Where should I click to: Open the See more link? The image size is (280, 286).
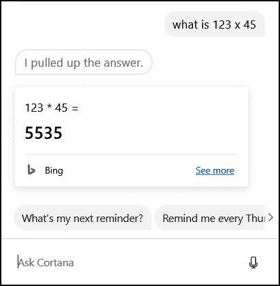point(215,170)
